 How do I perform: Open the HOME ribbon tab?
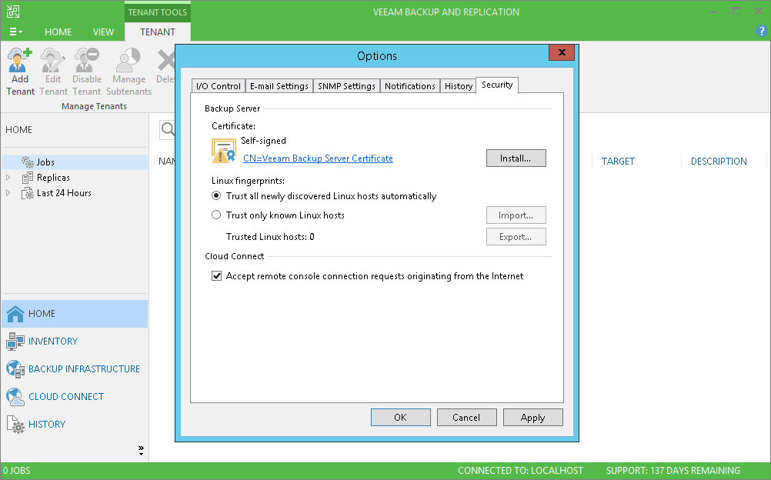pyautogui.click(x=58, y=32)
